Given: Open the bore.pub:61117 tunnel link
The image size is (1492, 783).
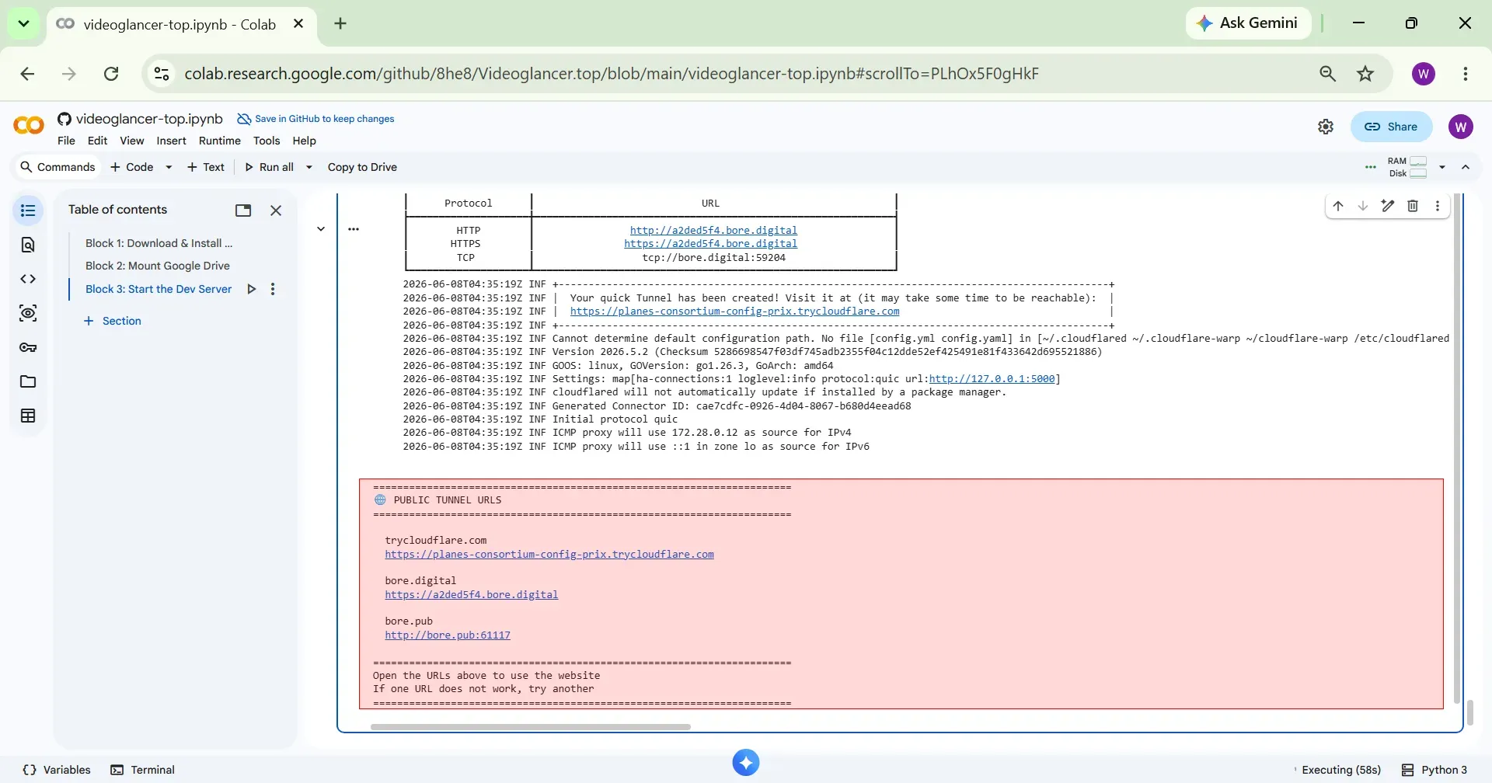Looking at the screenshot, I should 448,635.
